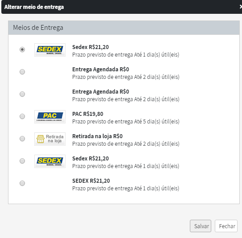Click the first SEDEX logo icon

[x=50, y=50]
